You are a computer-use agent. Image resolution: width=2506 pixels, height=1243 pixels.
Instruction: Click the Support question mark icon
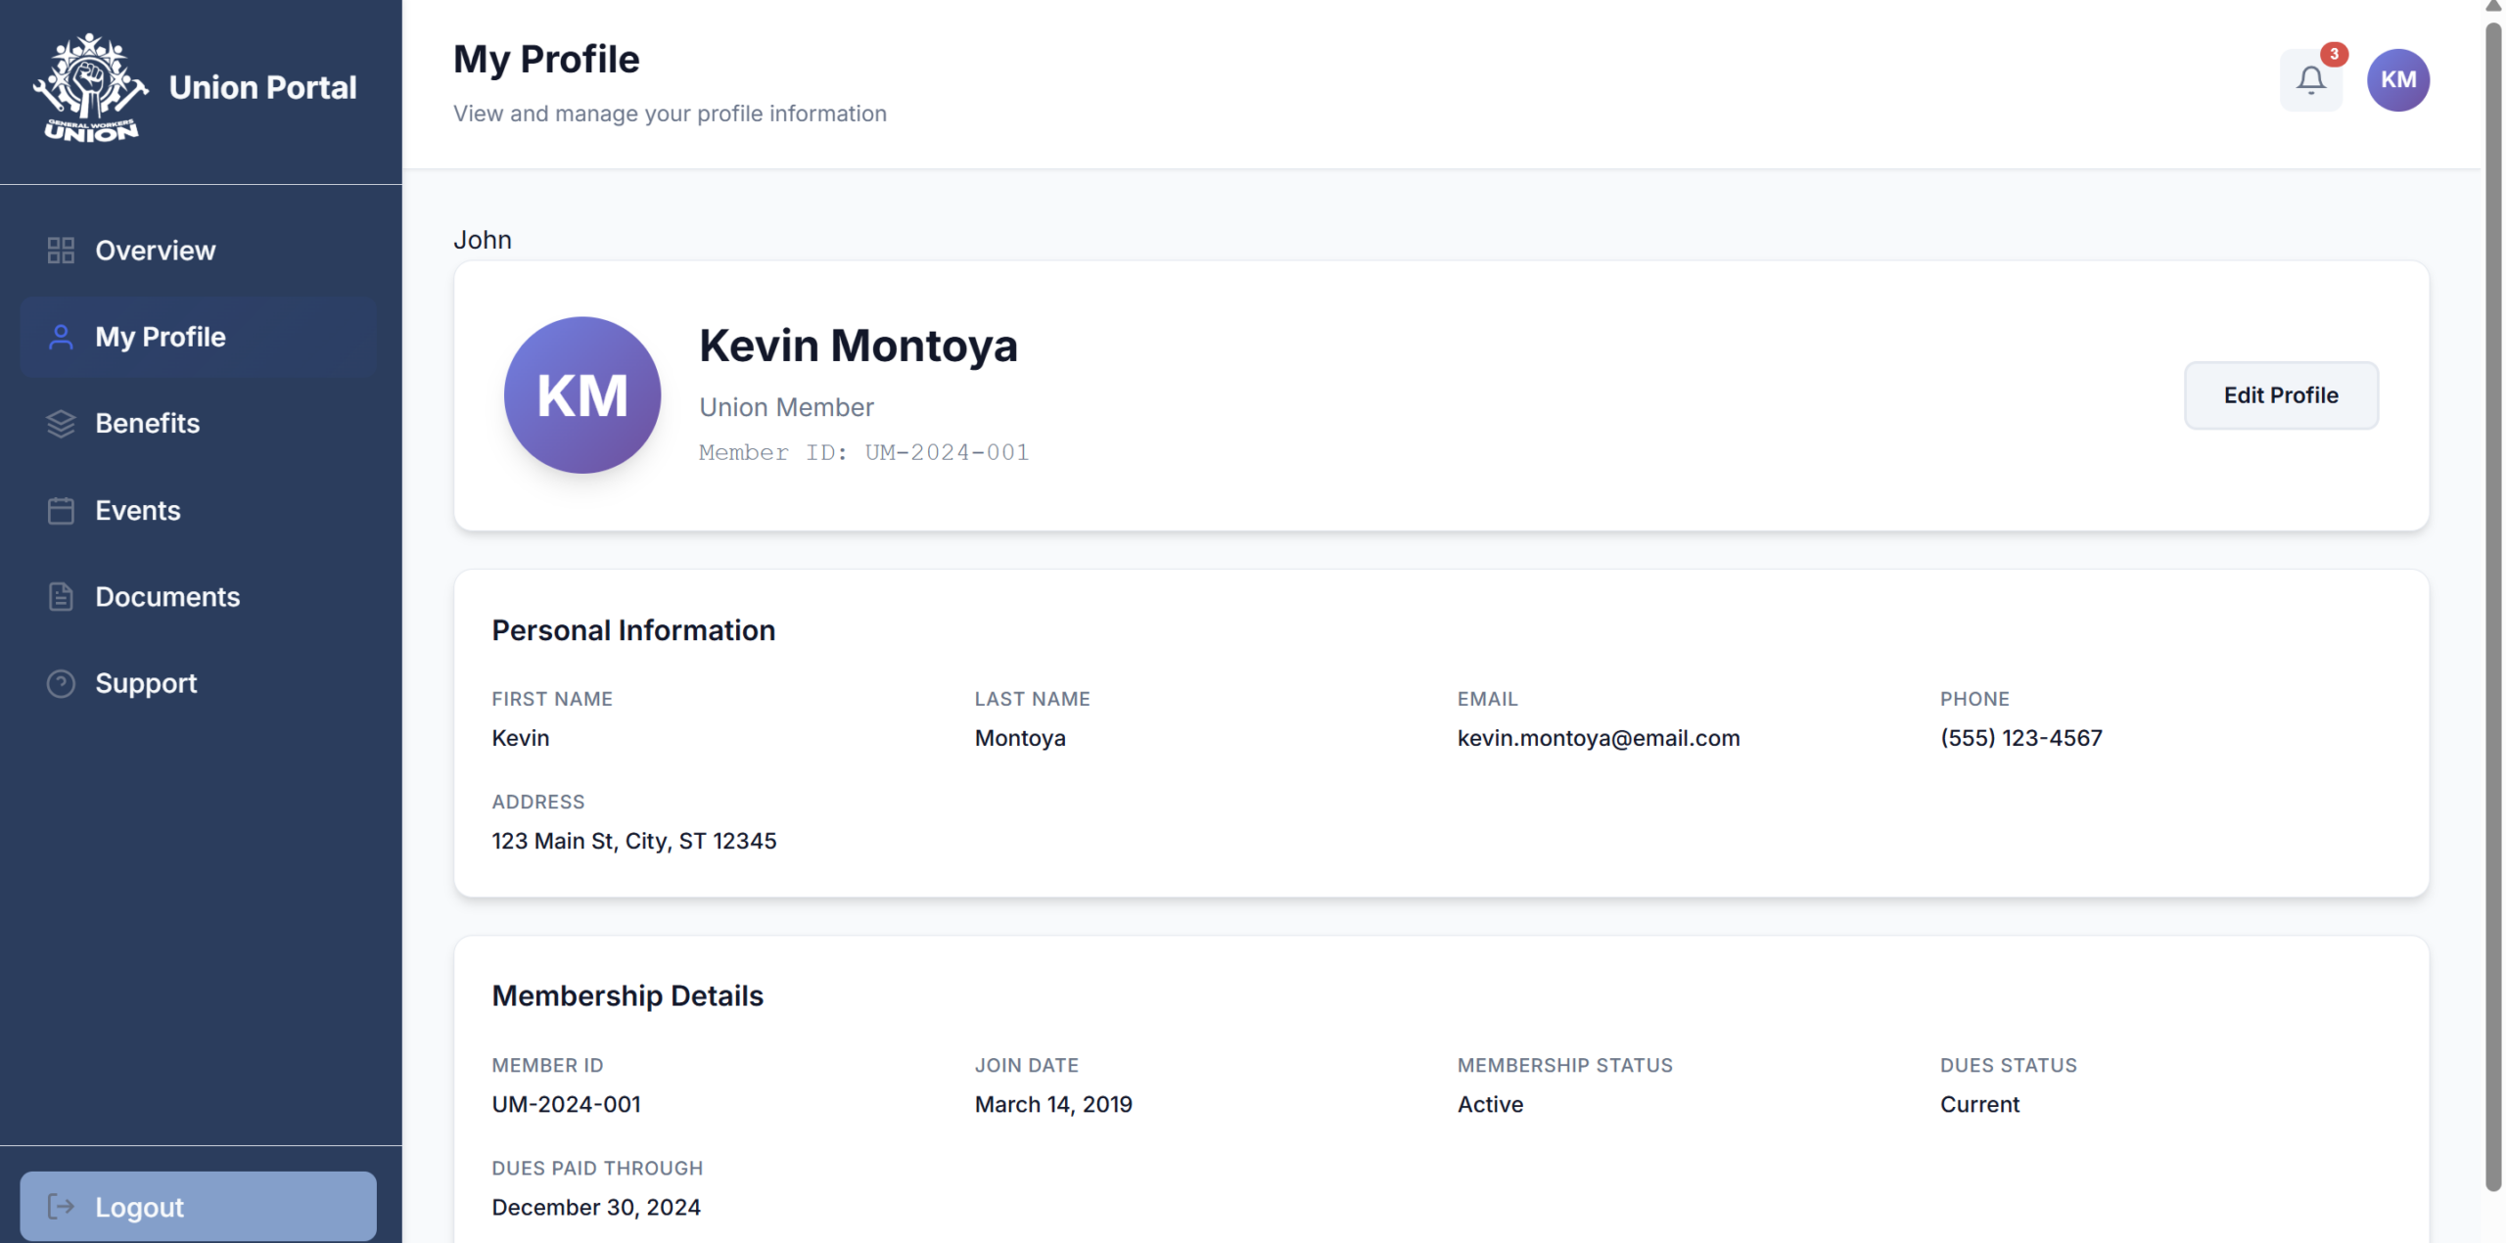pos(60,683)
